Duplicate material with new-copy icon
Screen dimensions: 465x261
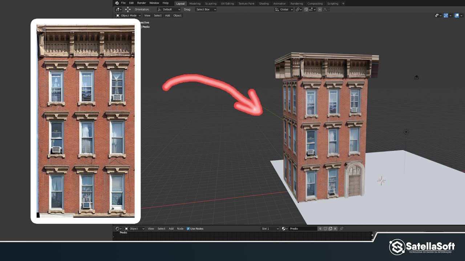(x=330, y=229)
